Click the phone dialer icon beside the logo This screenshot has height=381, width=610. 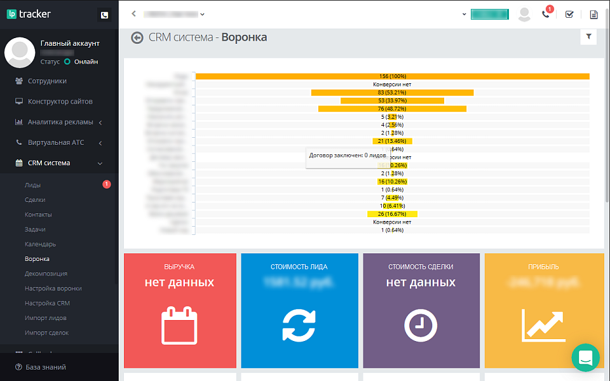coord(104,15)
